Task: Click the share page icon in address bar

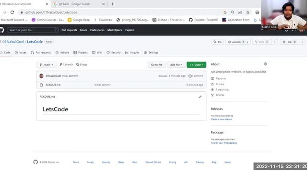Action: pyautogui.click(x=240, y=12)
